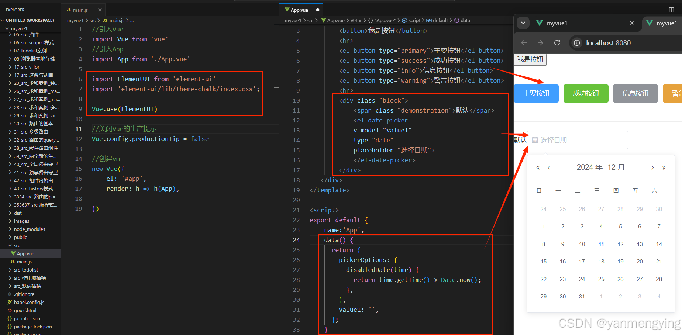Screen dimensions: 682x335
Task: Open Explorer panel more actions menu
Action: coord(52,10)
